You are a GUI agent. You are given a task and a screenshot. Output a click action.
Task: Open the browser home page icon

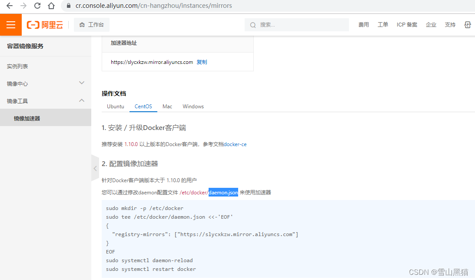[x=51, y=6]
